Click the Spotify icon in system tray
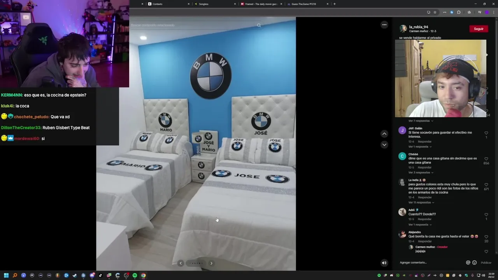Viewport: 498px width, 280px height. click(x=379, y=276)
